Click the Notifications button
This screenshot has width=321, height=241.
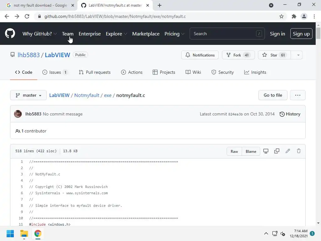click(x=200, y=55)
